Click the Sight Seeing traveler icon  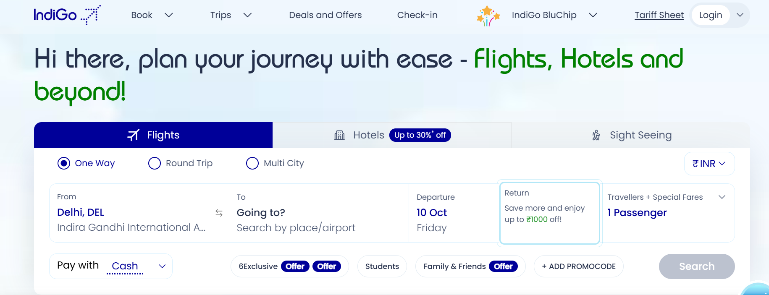point(596,135)
